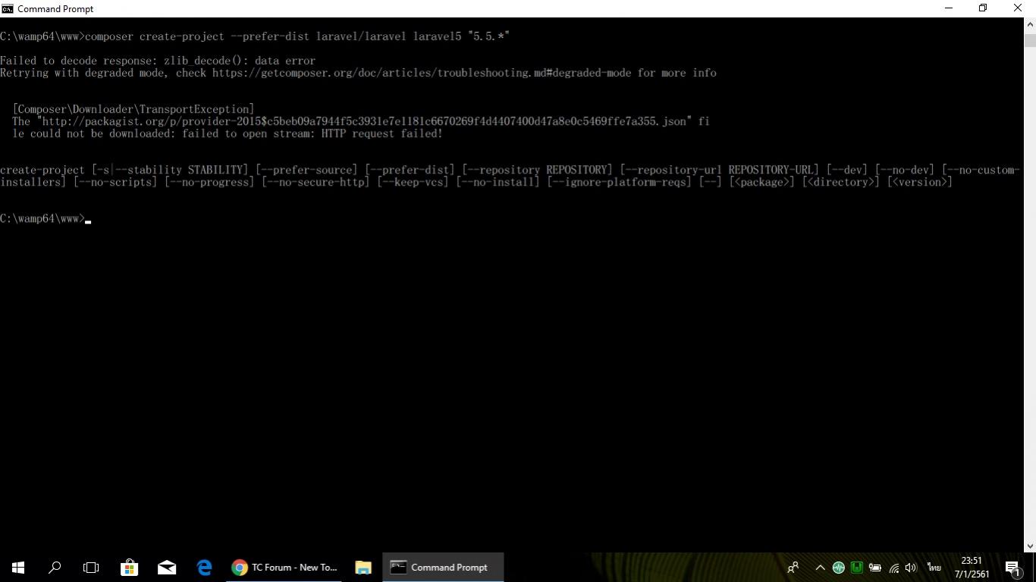Open Action Center notifications icon
The width and height of the screenshot is (1036, 582).
(1013, 567)
